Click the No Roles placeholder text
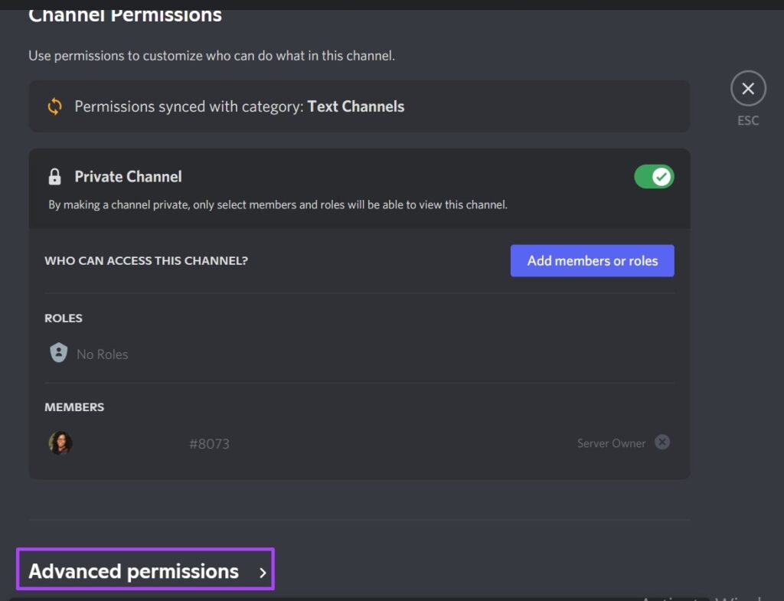784x601 pixels. click(102, 354)
